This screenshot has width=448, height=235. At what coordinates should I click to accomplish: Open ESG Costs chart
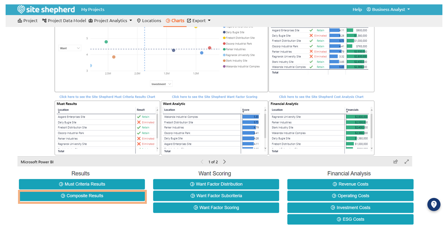pos(350,219)
